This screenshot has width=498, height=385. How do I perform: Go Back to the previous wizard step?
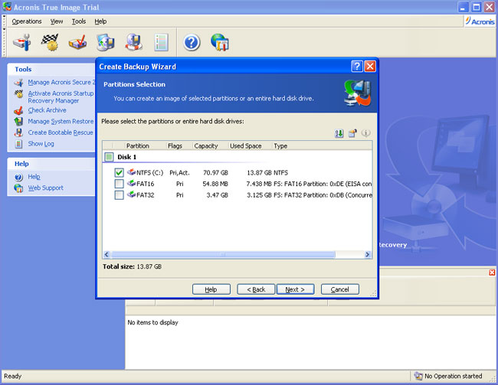(x=256, y=289)
